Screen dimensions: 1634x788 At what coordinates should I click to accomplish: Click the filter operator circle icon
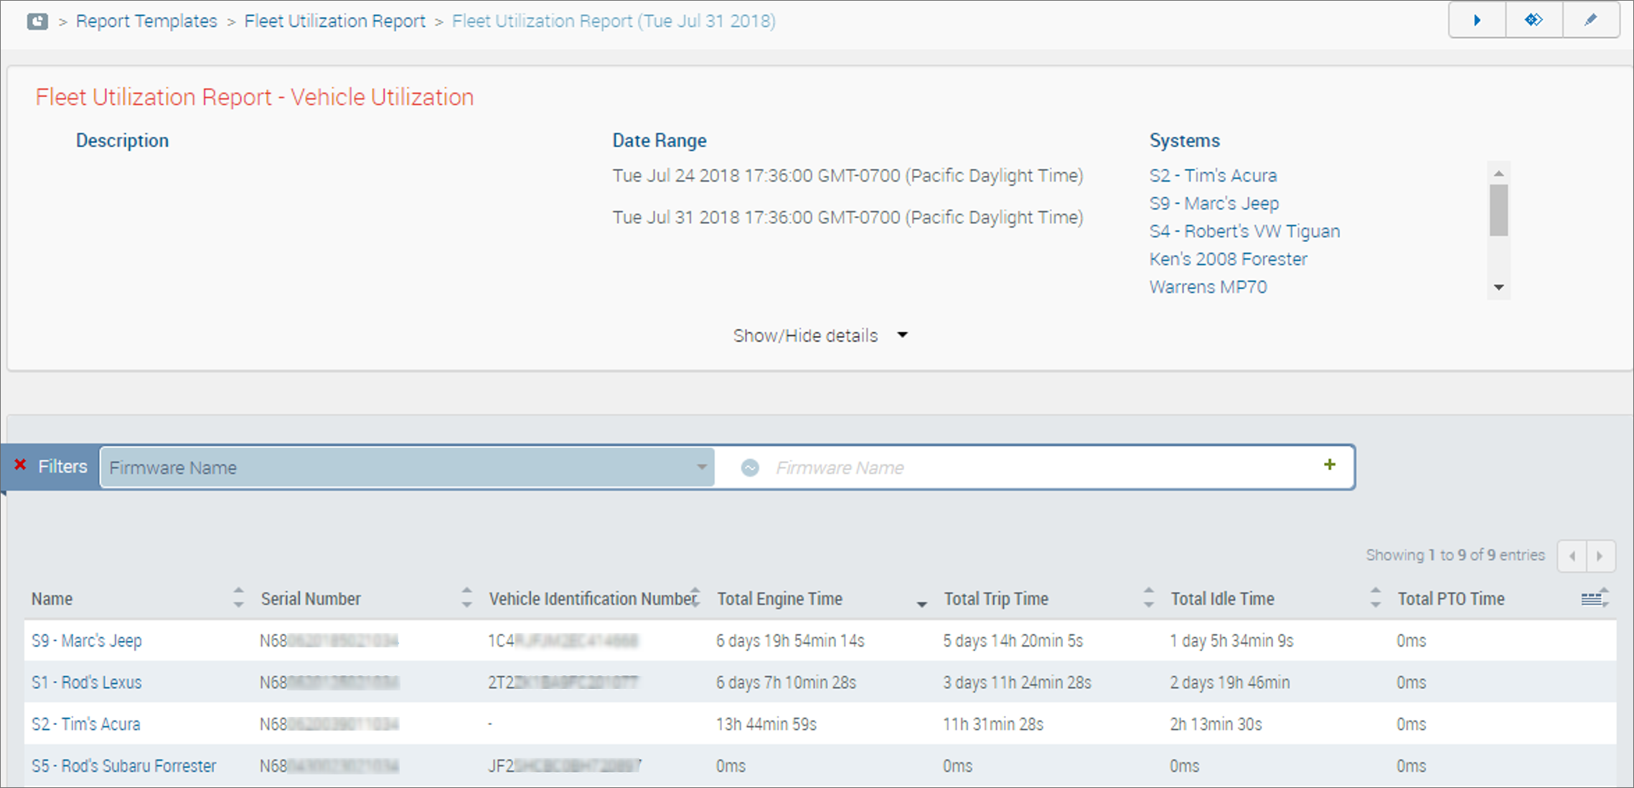(x=750, y=468)
